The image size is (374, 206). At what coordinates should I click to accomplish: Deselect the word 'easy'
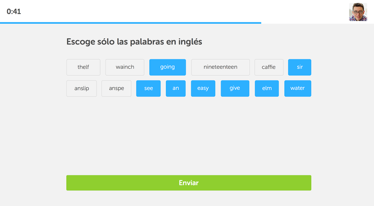(203, 88)
